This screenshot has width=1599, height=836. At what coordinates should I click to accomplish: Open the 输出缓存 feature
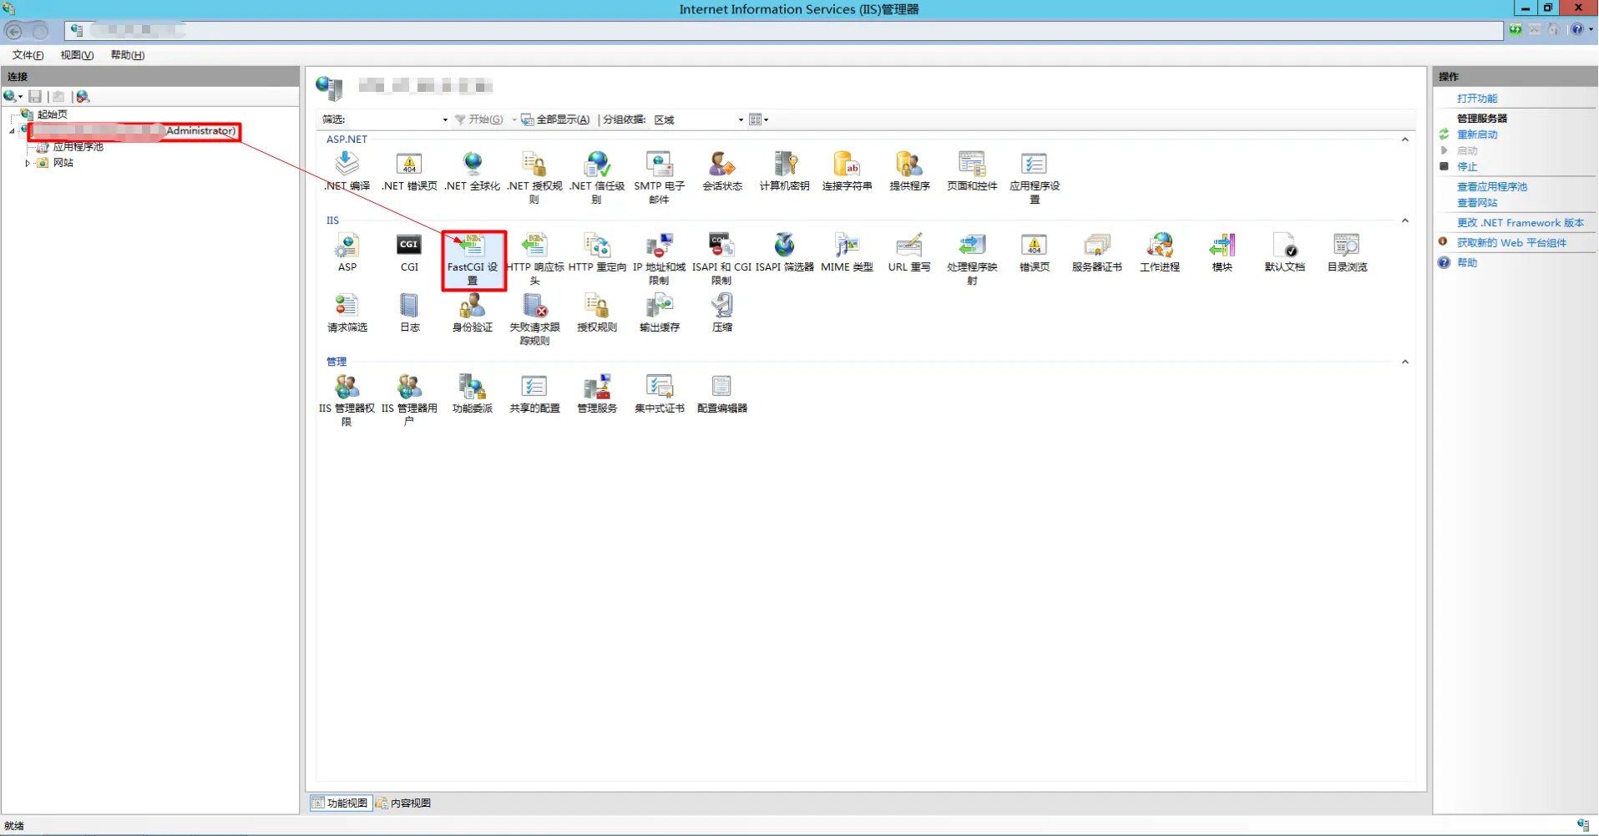(x=660, y=312)
